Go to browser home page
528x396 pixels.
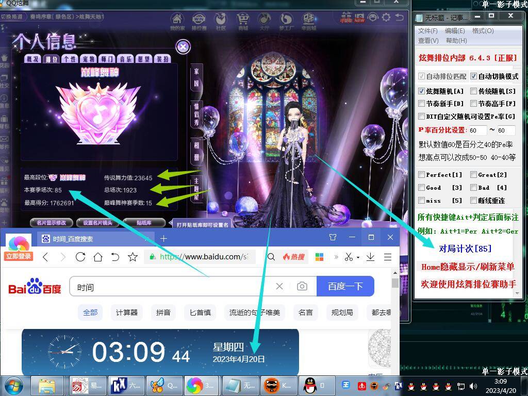click(x=98, y=257)
